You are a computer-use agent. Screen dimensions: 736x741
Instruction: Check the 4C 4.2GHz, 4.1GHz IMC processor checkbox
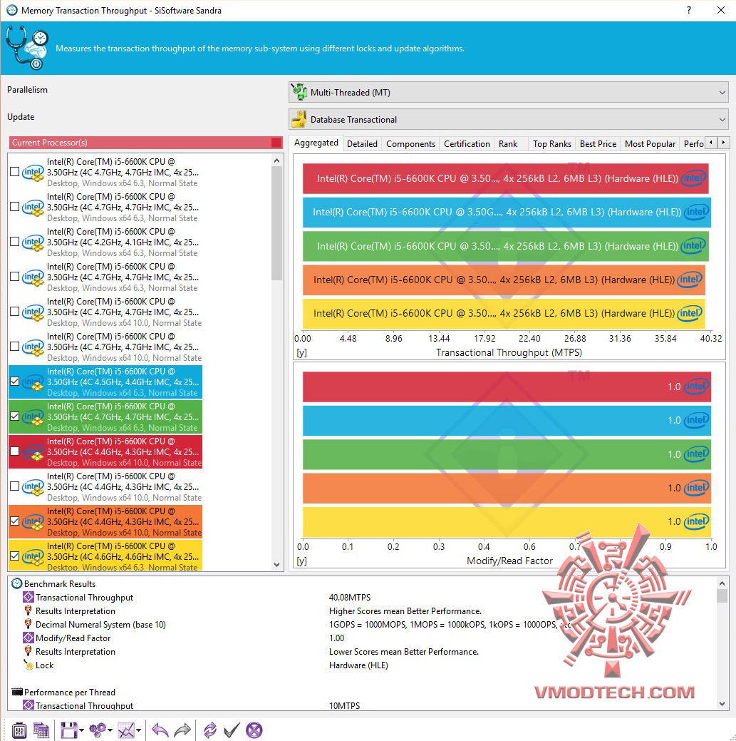(15, 242)
